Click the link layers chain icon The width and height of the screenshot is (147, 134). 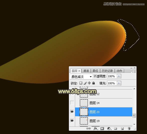pos(88,128)
